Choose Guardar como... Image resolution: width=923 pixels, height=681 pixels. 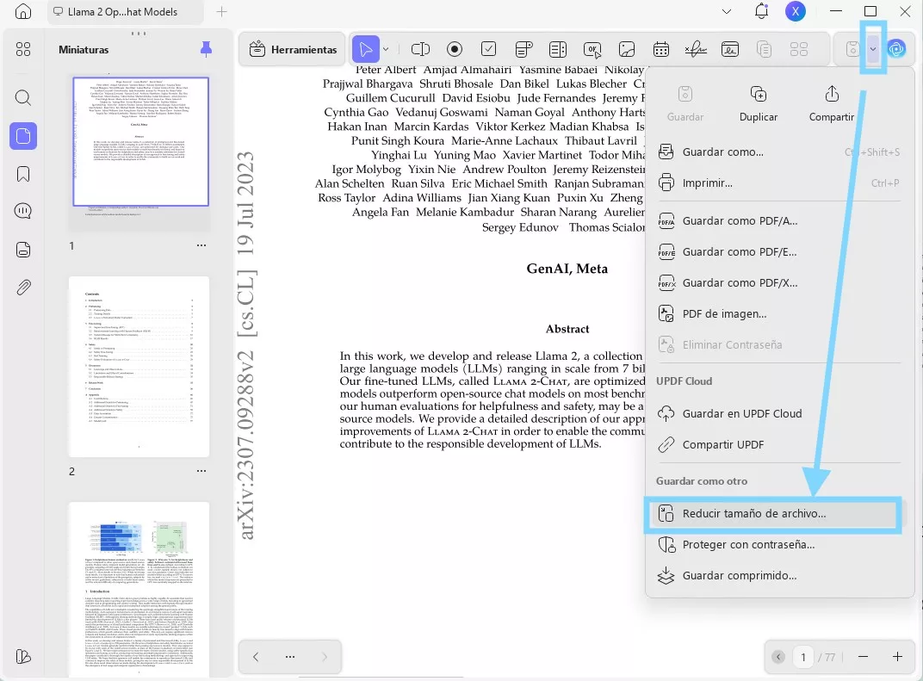[778, 152]
